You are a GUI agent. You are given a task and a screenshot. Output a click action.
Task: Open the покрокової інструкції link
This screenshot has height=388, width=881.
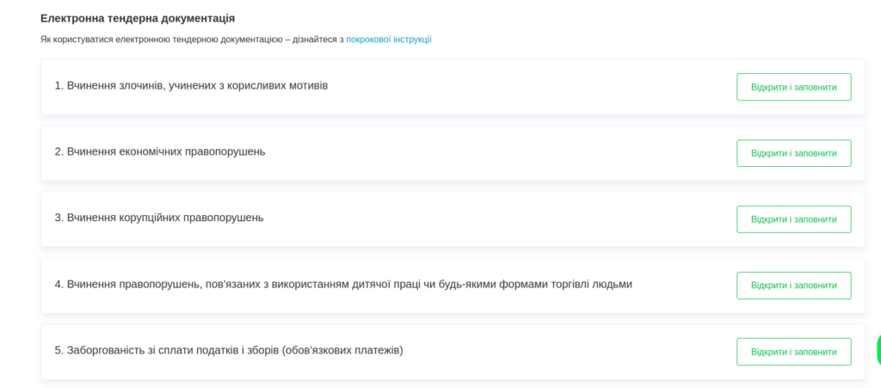click(x=389, y=40)
